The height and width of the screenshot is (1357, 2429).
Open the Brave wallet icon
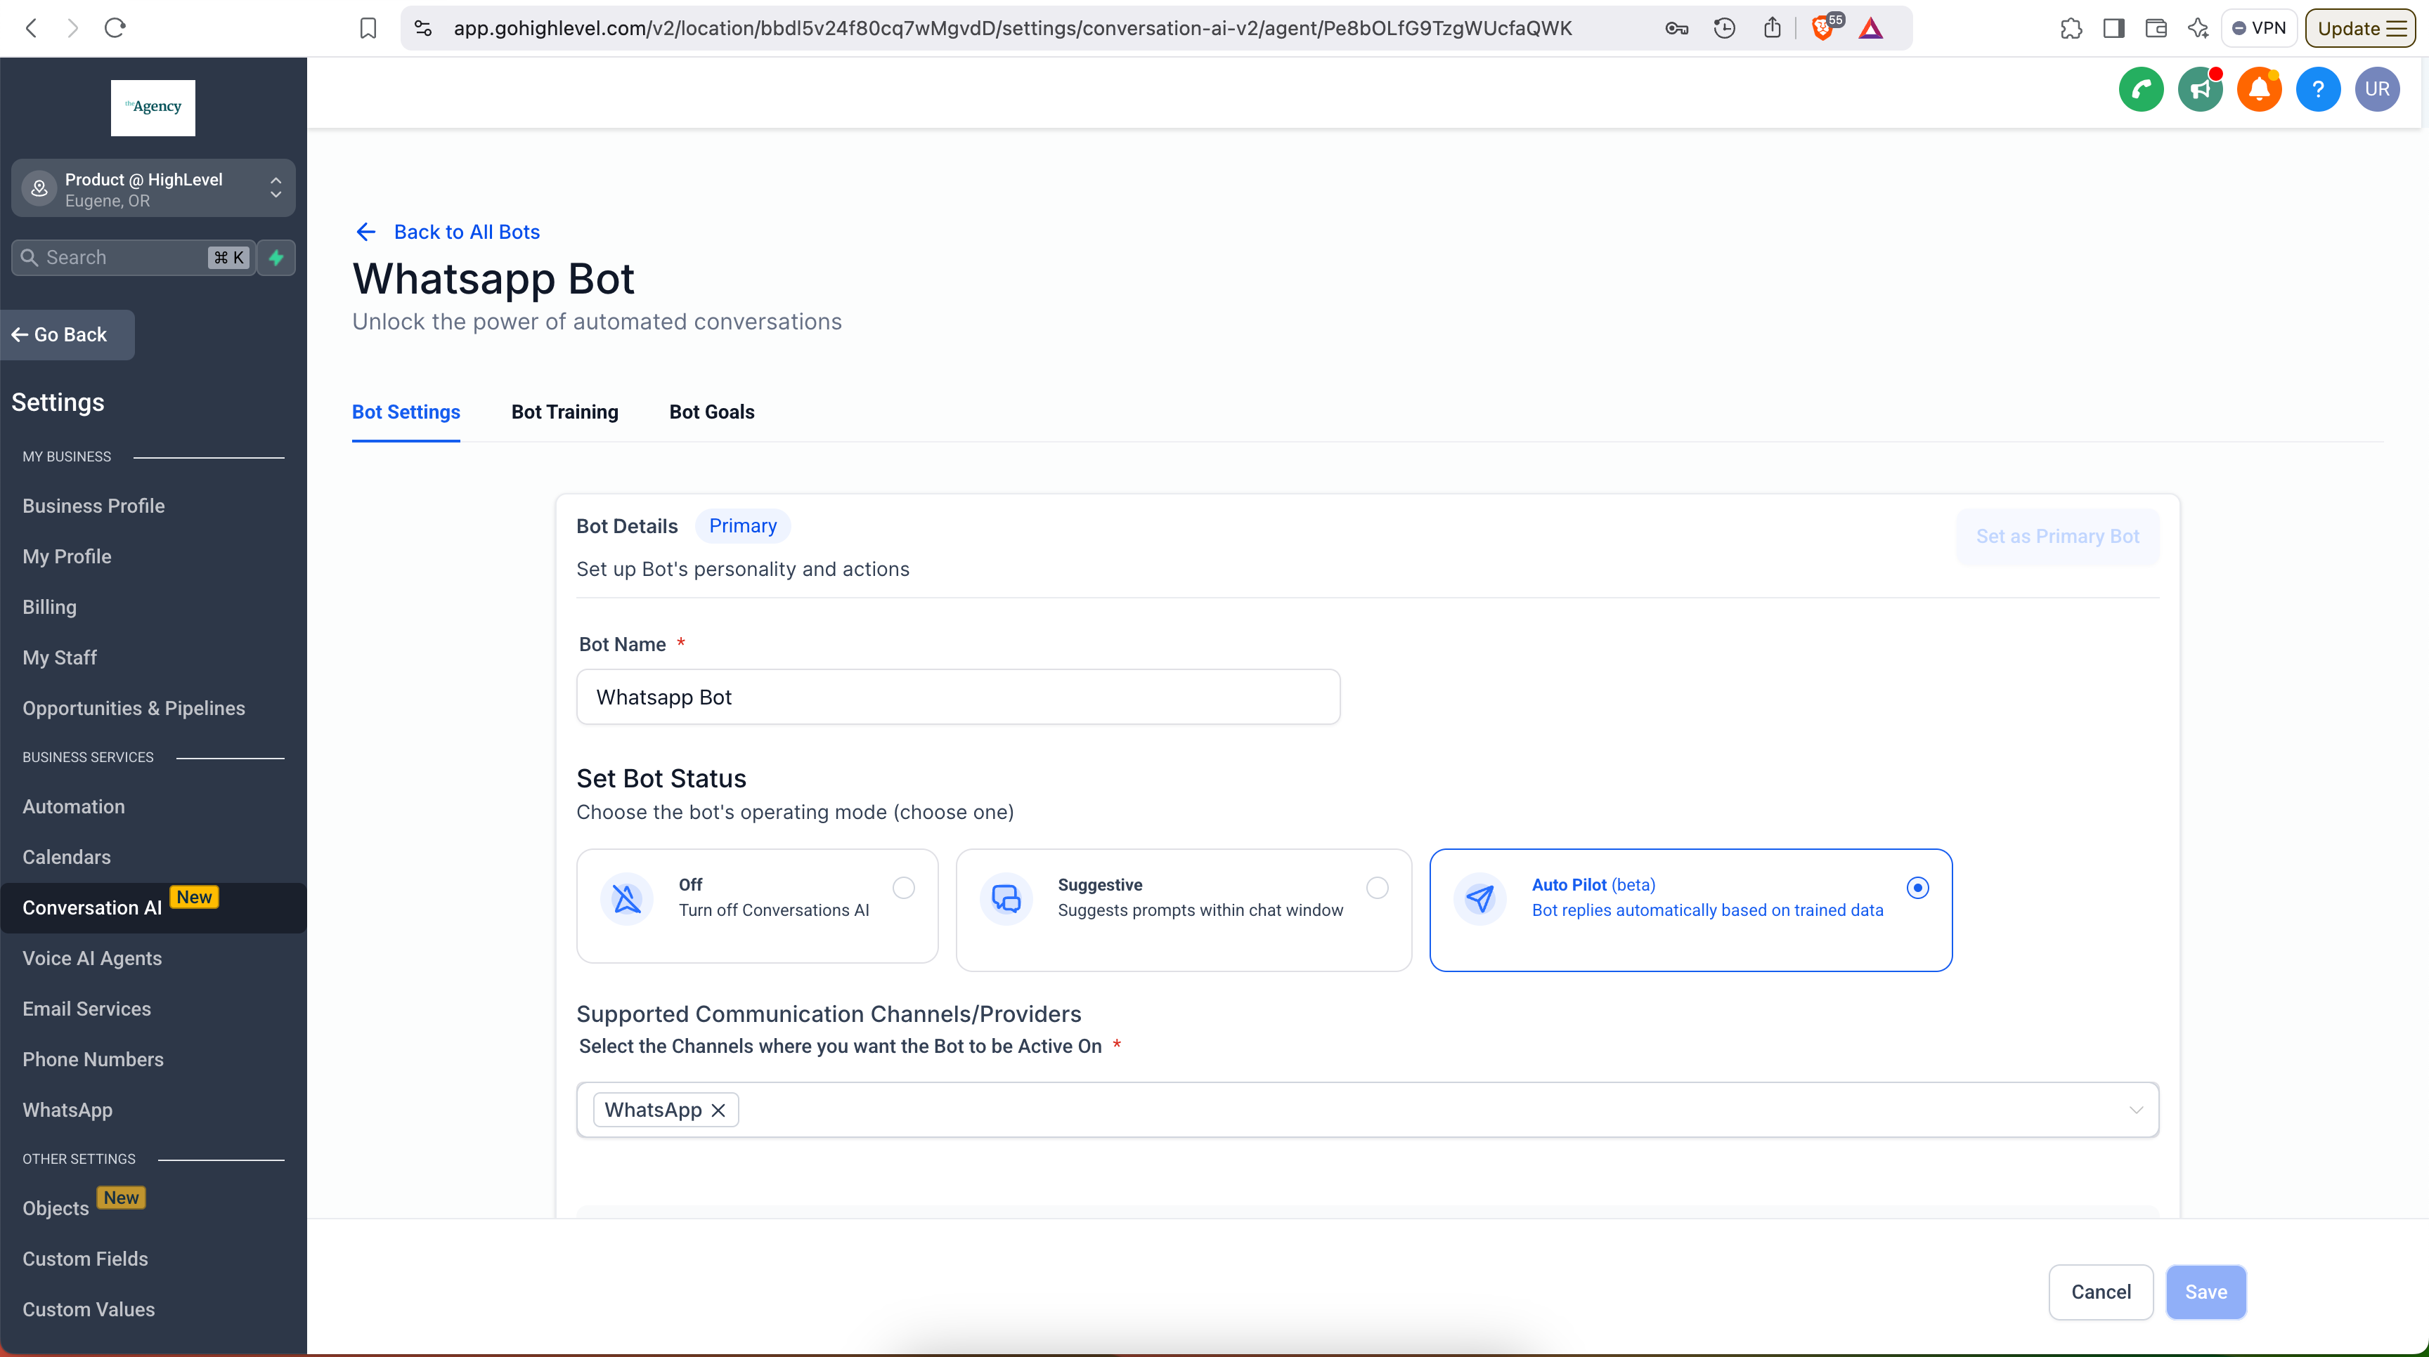[x=2156, y=28]
